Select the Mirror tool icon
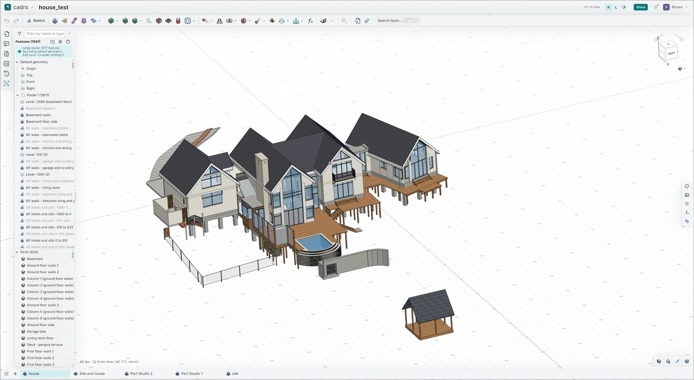Screen dimensions: 694x380 tap(219, 21)
